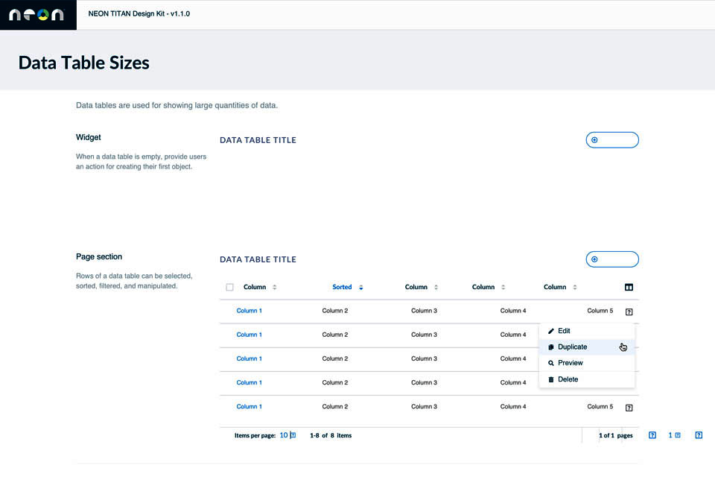
Task: Click sort arrows on the fifth Column header
Action: pyautogui.click(x=575, y=288)
